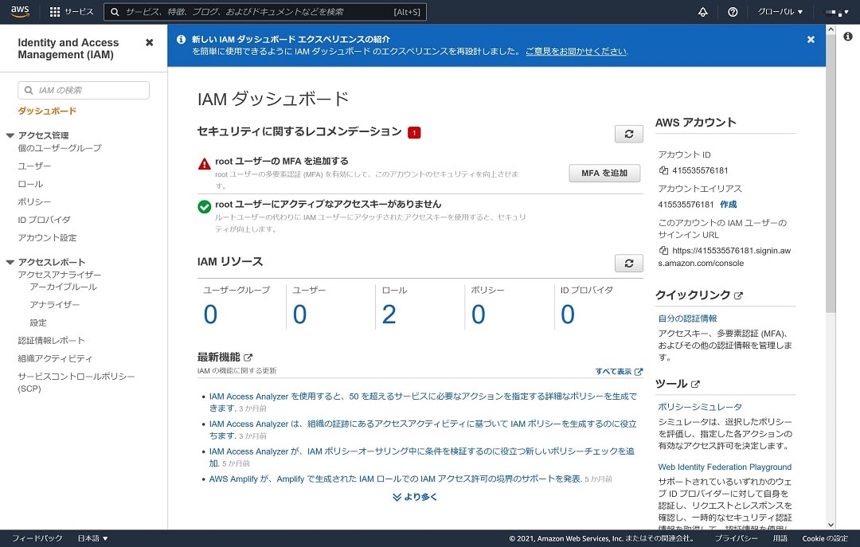Click the ポリシー count 0

pos(479,315)
